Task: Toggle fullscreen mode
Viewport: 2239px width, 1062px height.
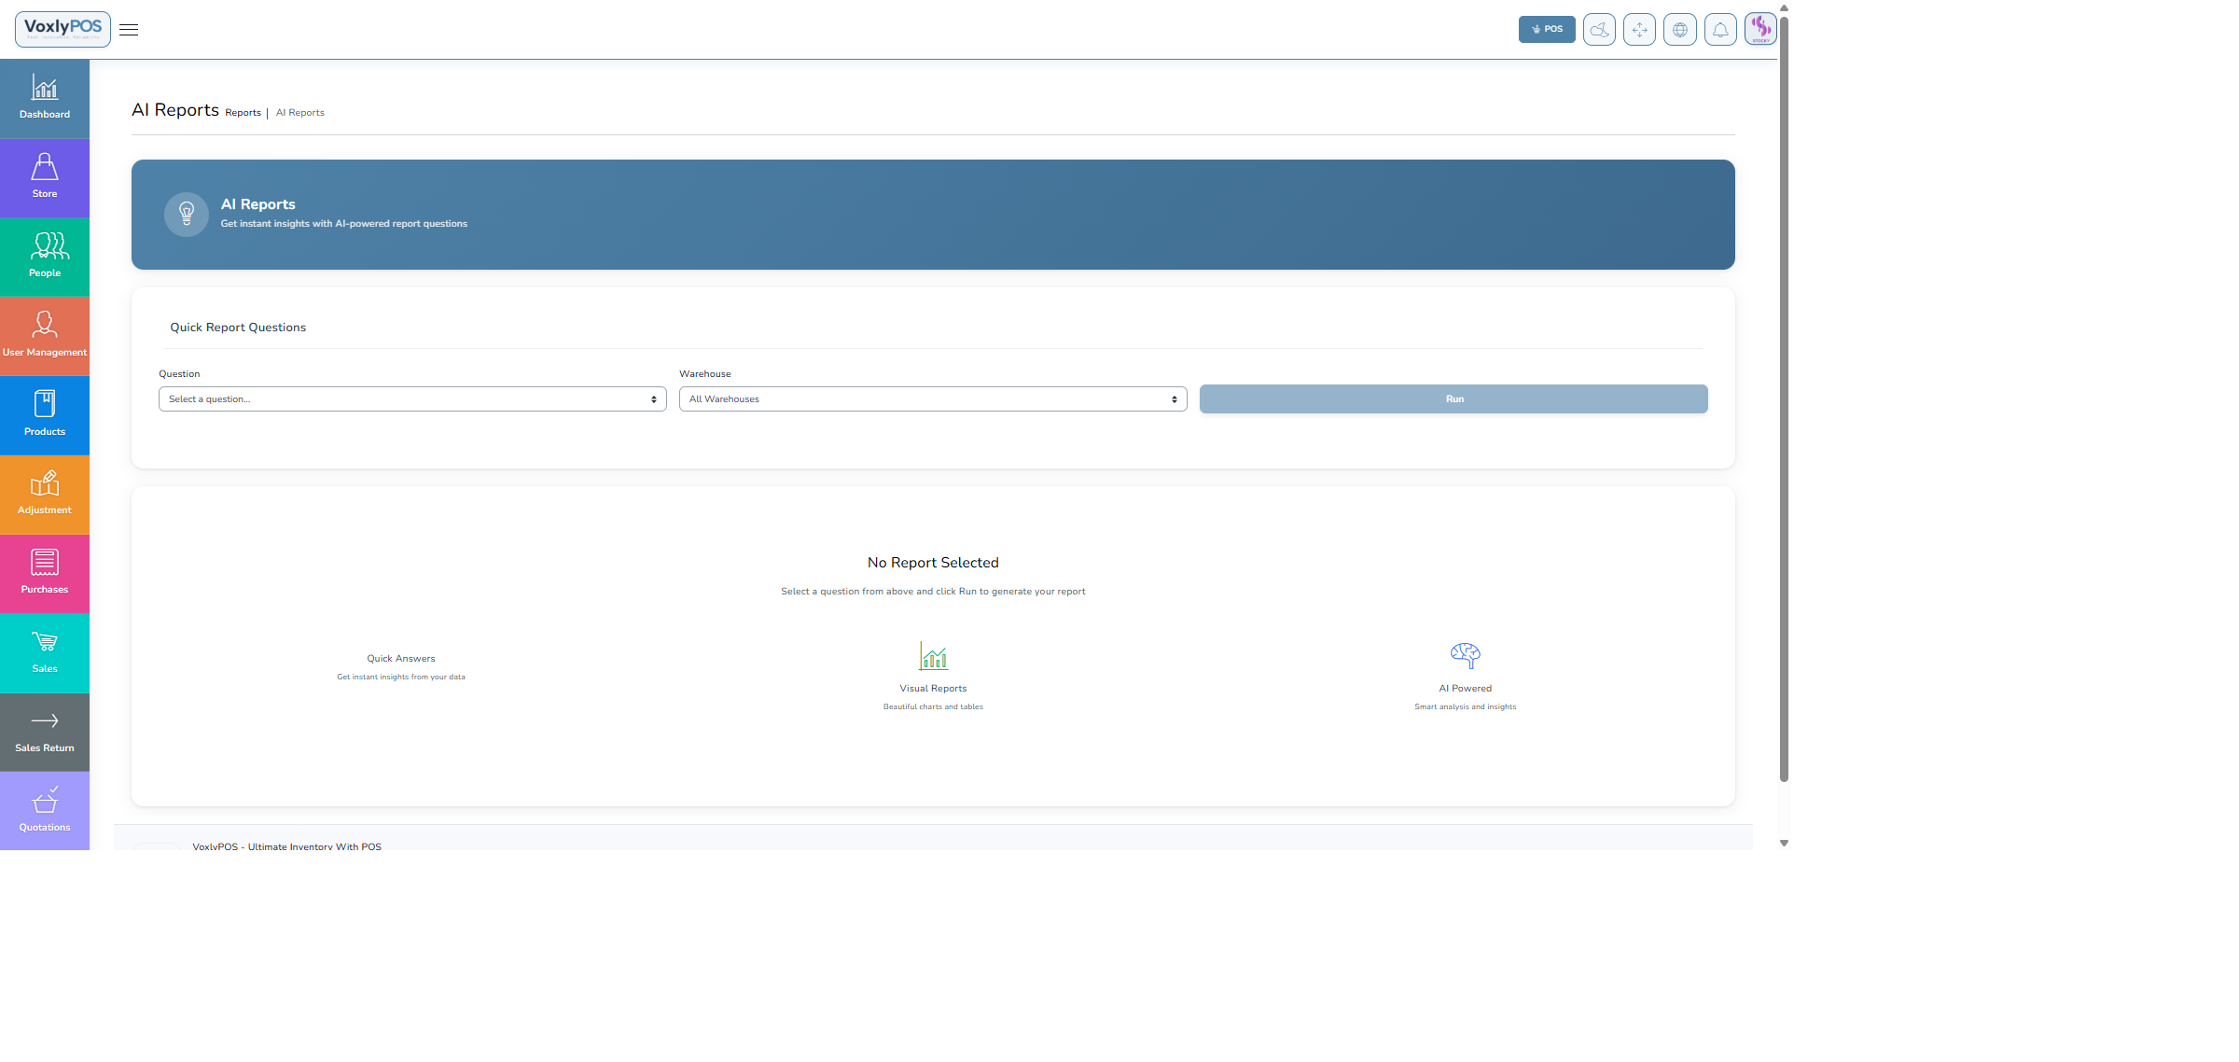Action: point(1639,29)
